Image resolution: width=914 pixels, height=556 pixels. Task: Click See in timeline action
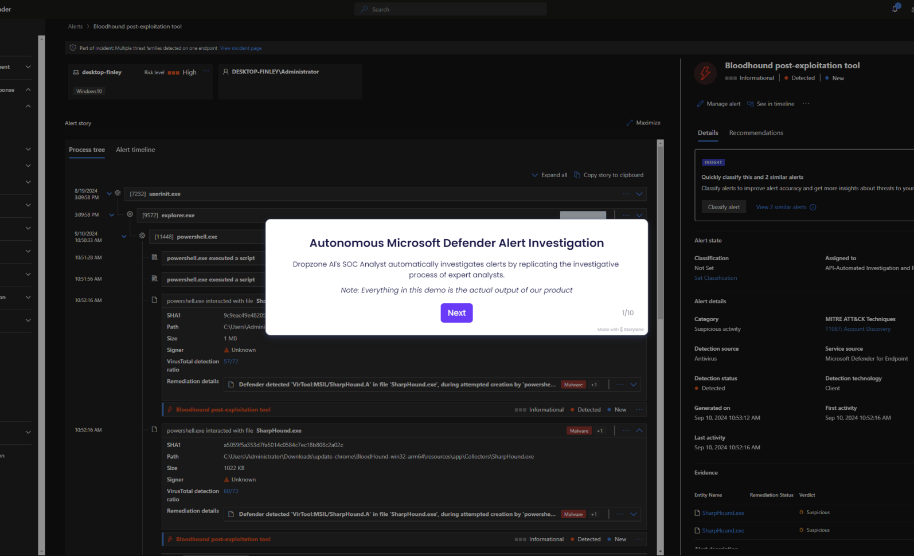tap(771, 104)
